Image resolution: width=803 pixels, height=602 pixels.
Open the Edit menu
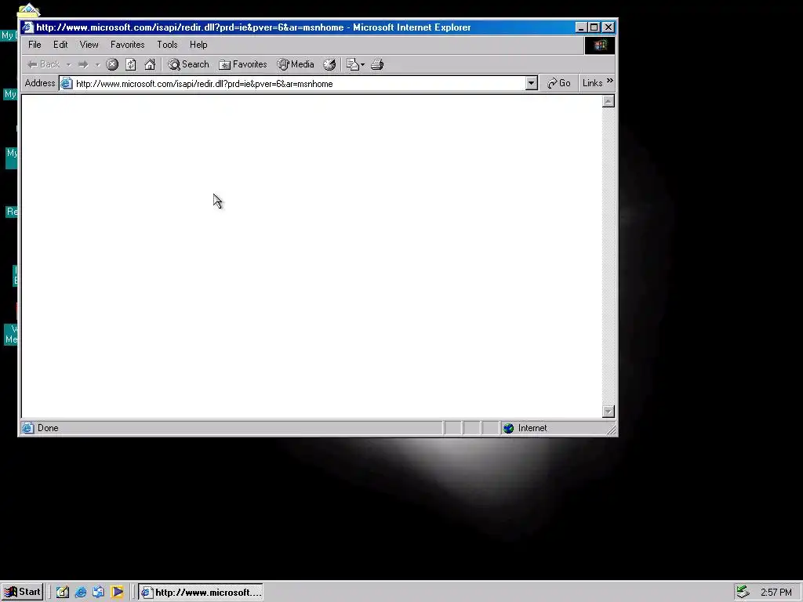(60, 45)
